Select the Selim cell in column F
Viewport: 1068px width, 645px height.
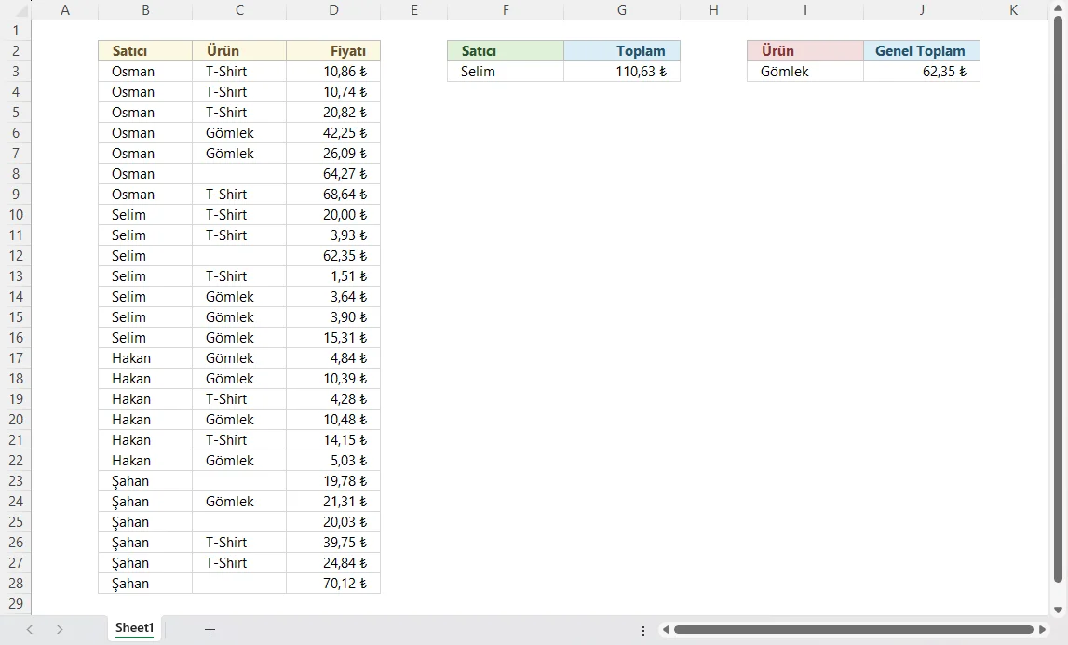click(x=506, y=72)
